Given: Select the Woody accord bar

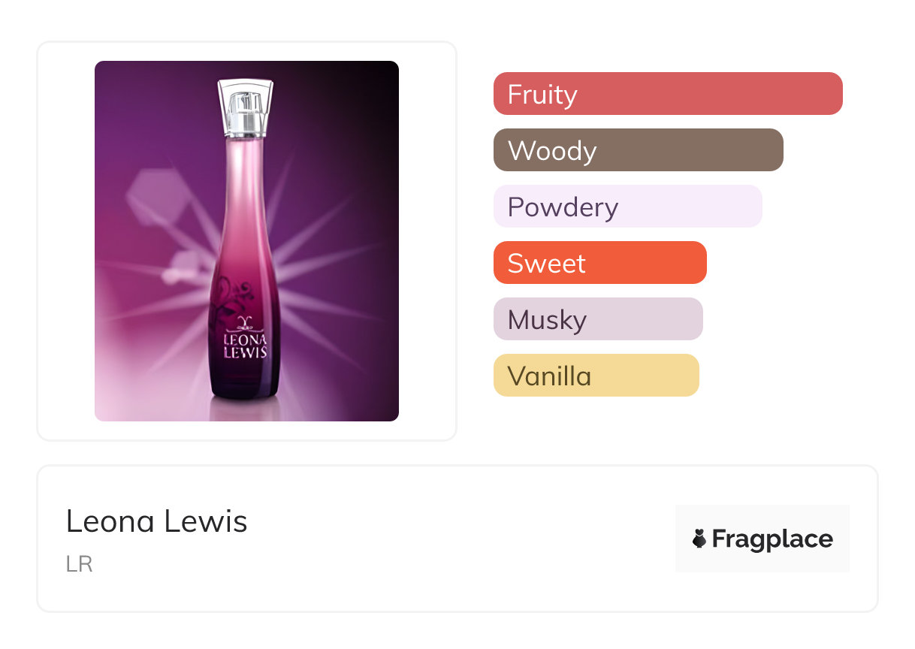Looking at the screenshot, I should pos(639,150).
